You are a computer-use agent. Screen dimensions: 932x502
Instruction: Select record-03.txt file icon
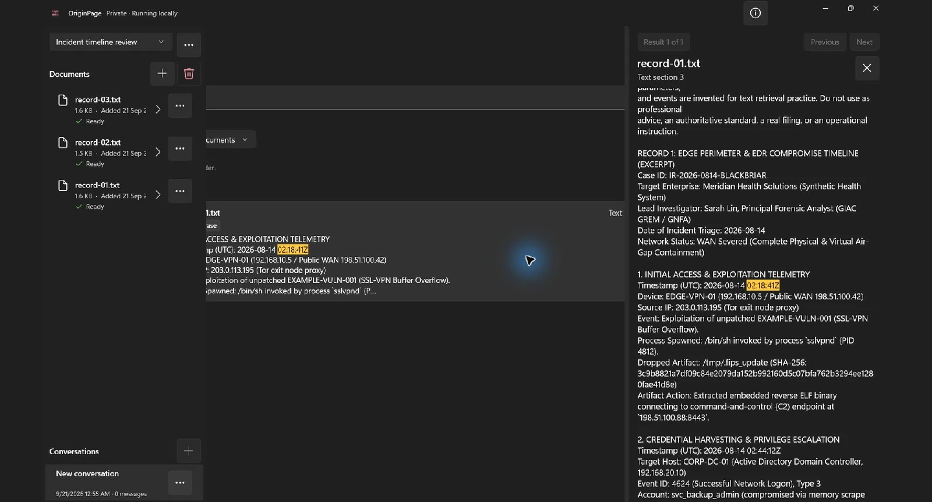(x=63, y=100)
